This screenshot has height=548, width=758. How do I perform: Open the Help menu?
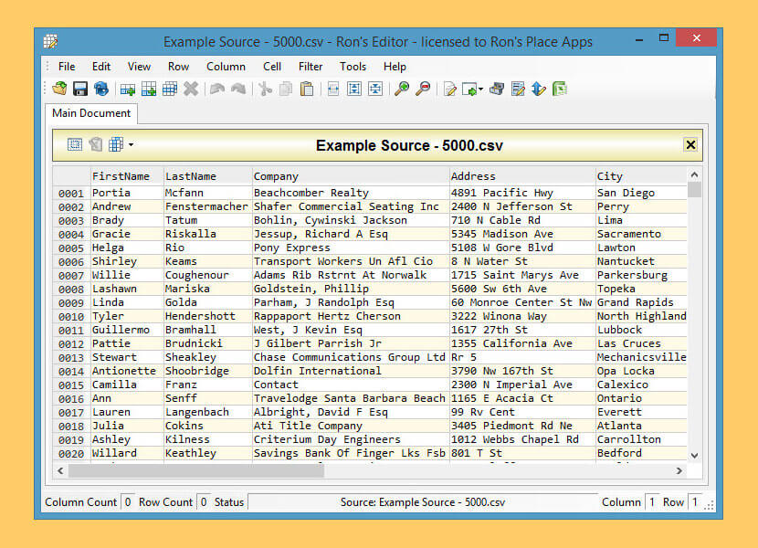[395, 67]
